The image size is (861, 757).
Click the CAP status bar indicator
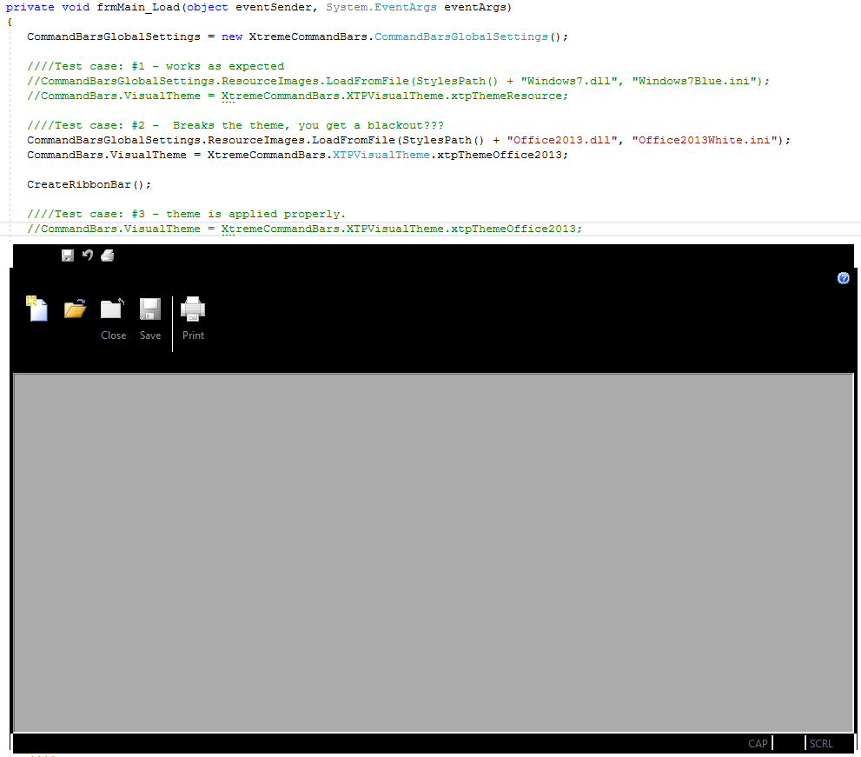click(758, 743)
